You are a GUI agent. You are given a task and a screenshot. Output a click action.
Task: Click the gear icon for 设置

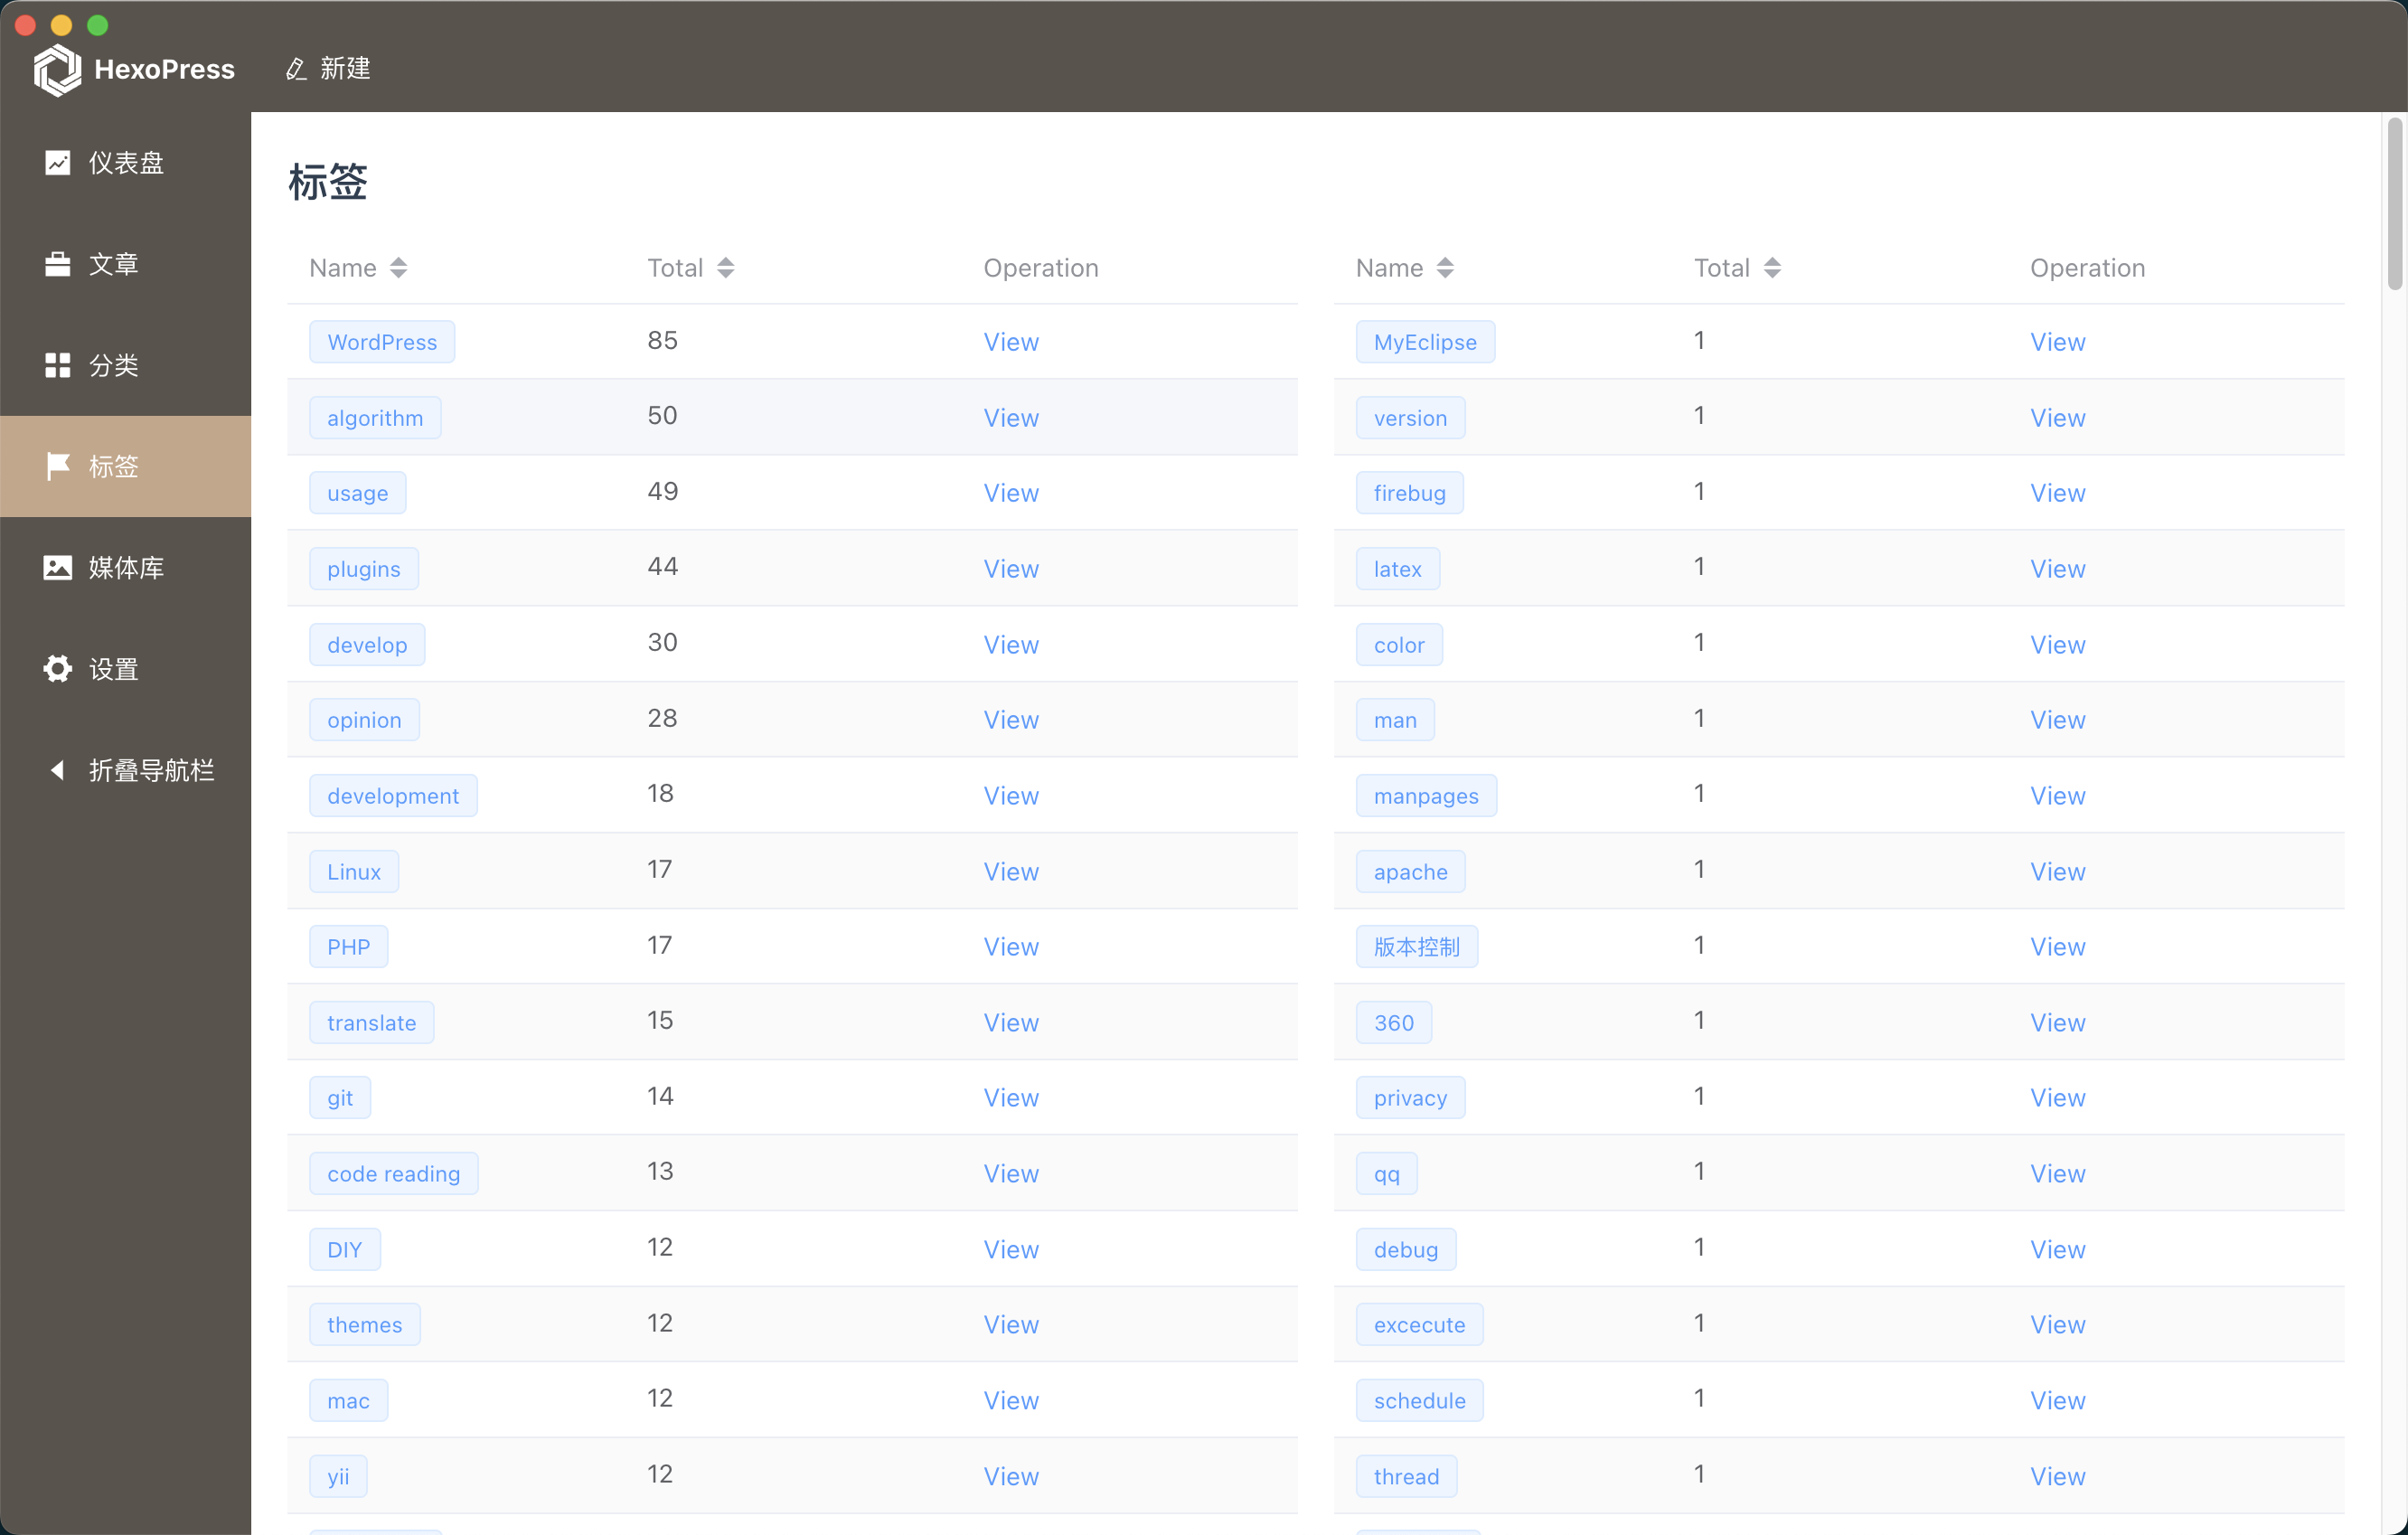pyautogui.click(x=58, y=669)
